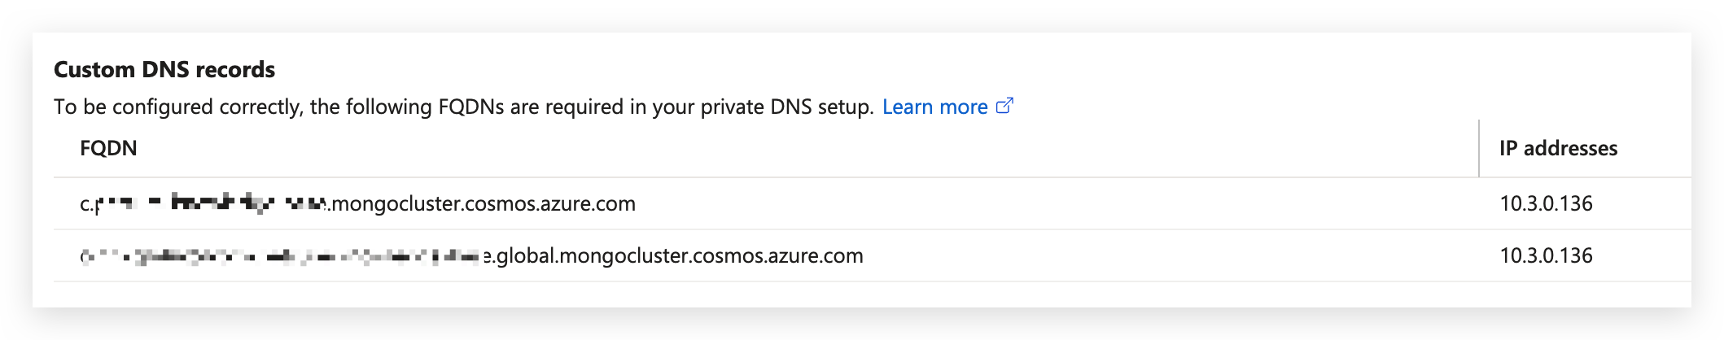Viewport: 1724px width, 340px height.
Task: Sort by the FQDN column header
Action: [x=108, y=148]
